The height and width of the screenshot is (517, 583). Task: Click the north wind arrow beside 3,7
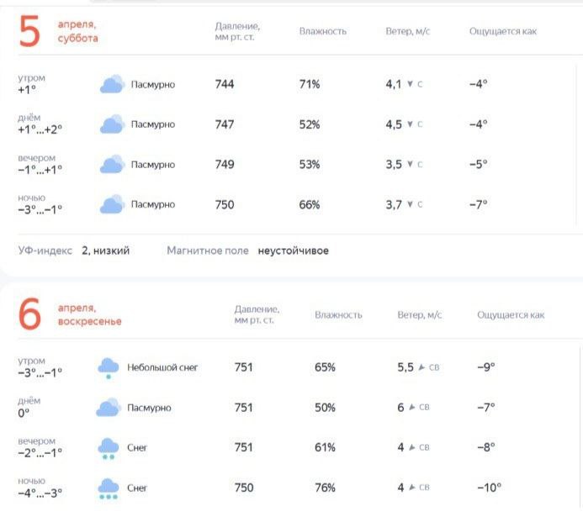pyautogui.click(x=410, y=204)
